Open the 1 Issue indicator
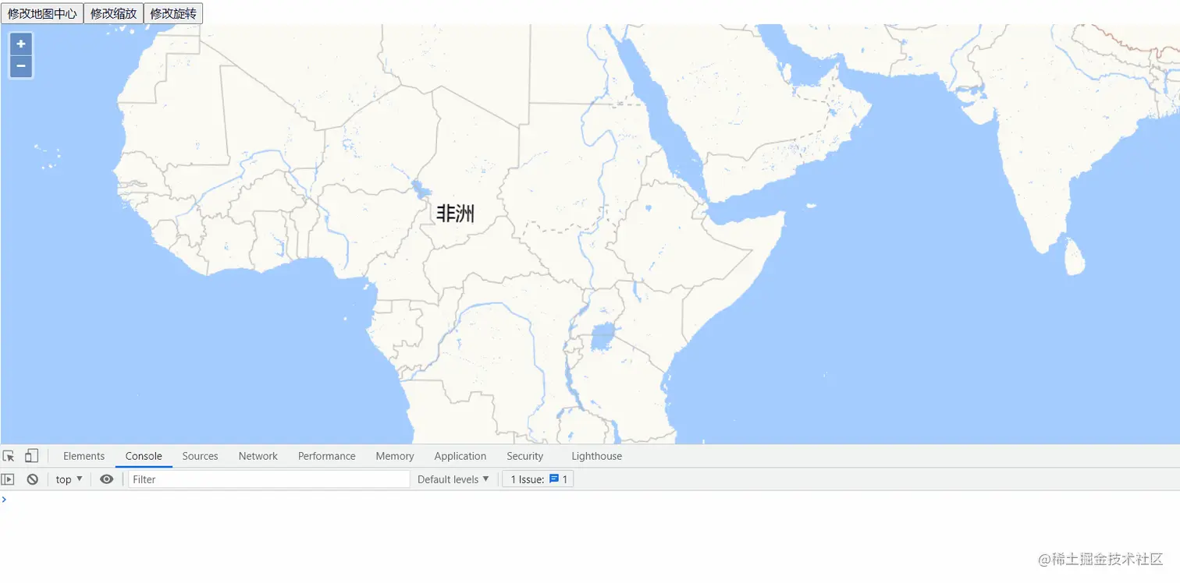This screenshot has height=583, width=1180. (538, 479)
